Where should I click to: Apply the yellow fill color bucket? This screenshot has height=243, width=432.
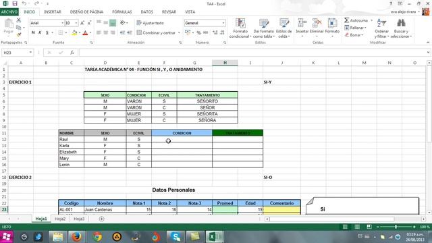74,33
